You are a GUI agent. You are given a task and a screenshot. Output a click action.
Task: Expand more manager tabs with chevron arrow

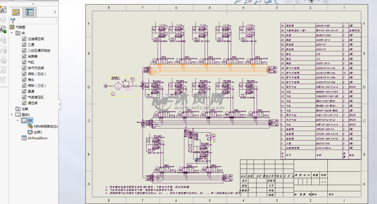(x=55, y=12)
